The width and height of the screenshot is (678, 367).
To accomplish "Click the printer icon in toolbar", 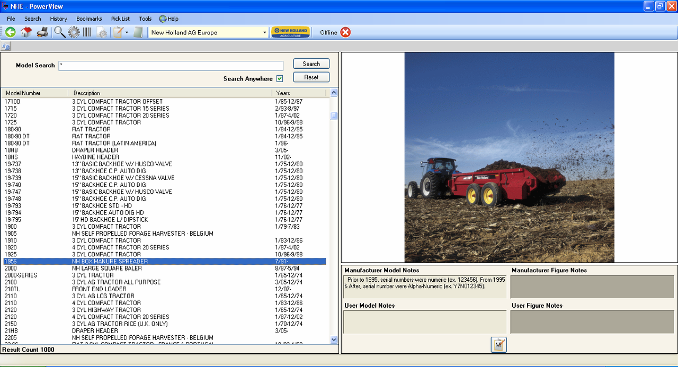I will pos(42,32).
